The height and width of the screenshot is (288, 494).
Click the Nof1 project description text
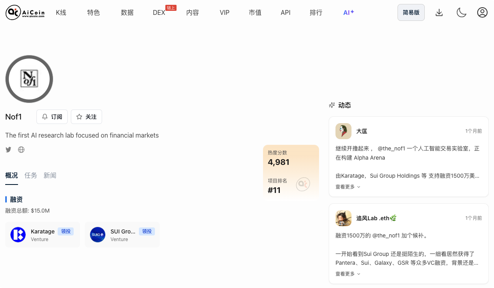[82, 135]
